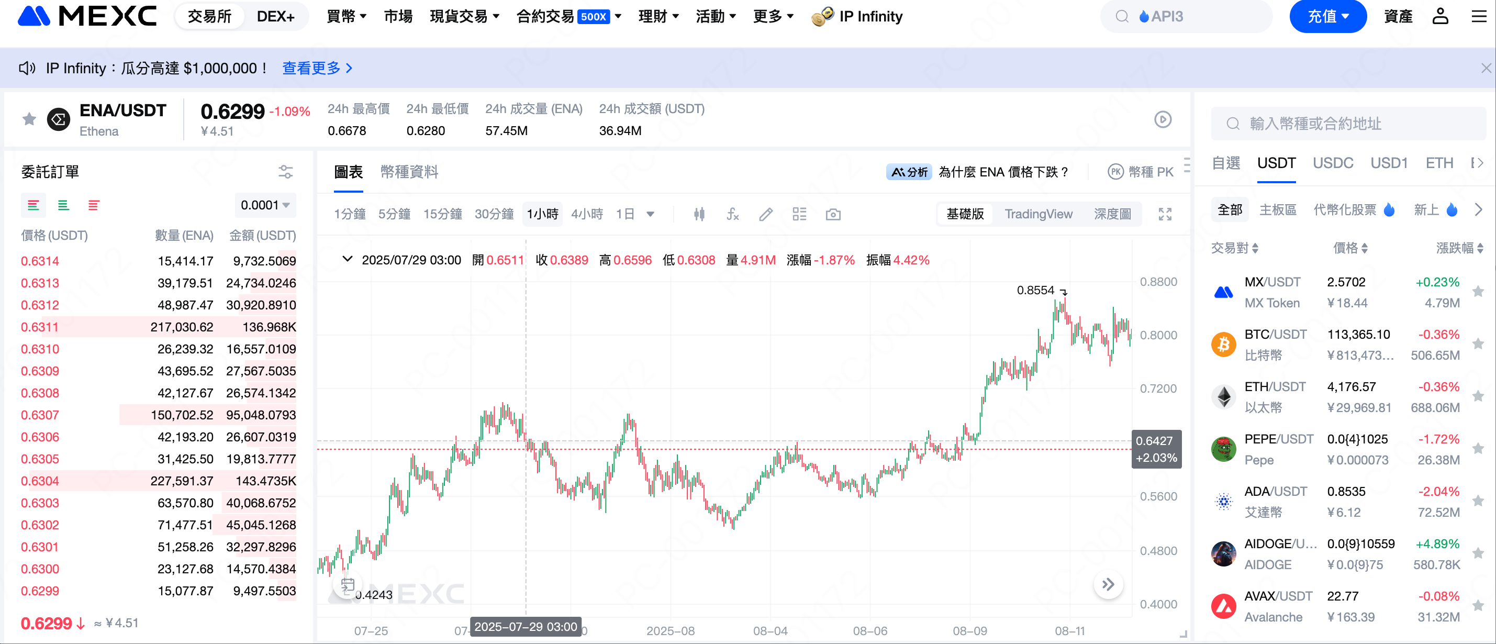The height and width of the screenshot is (644, 1496).
Task: Take a chart screenshot with camera icon
Action: click(x=833, y=214)
